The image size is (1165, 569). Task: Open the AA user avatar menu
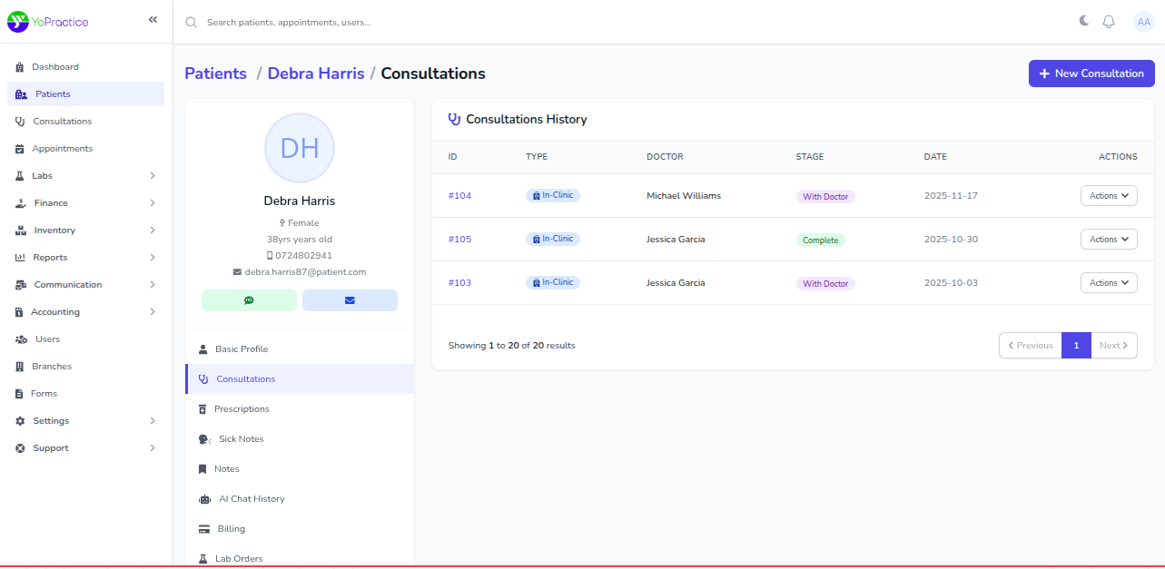point(1143,22)
